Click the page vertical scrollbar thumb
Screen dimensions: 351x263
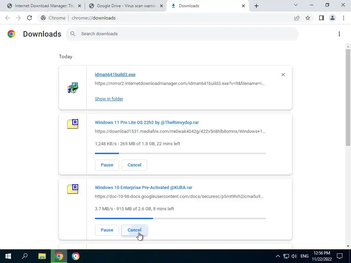pyautogui.click(x=348, y=97)
